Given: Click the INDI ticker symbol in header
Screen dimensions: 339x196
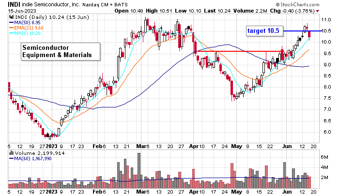Looking at the screenshot, I should [15, 4].
